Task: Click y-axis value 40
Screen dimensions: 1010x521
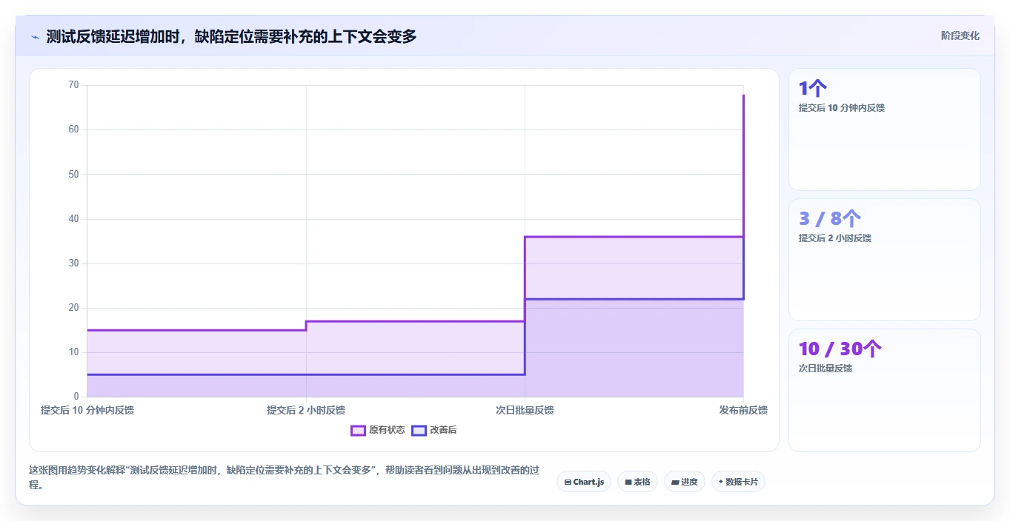Action: click(x=73, y=219)
